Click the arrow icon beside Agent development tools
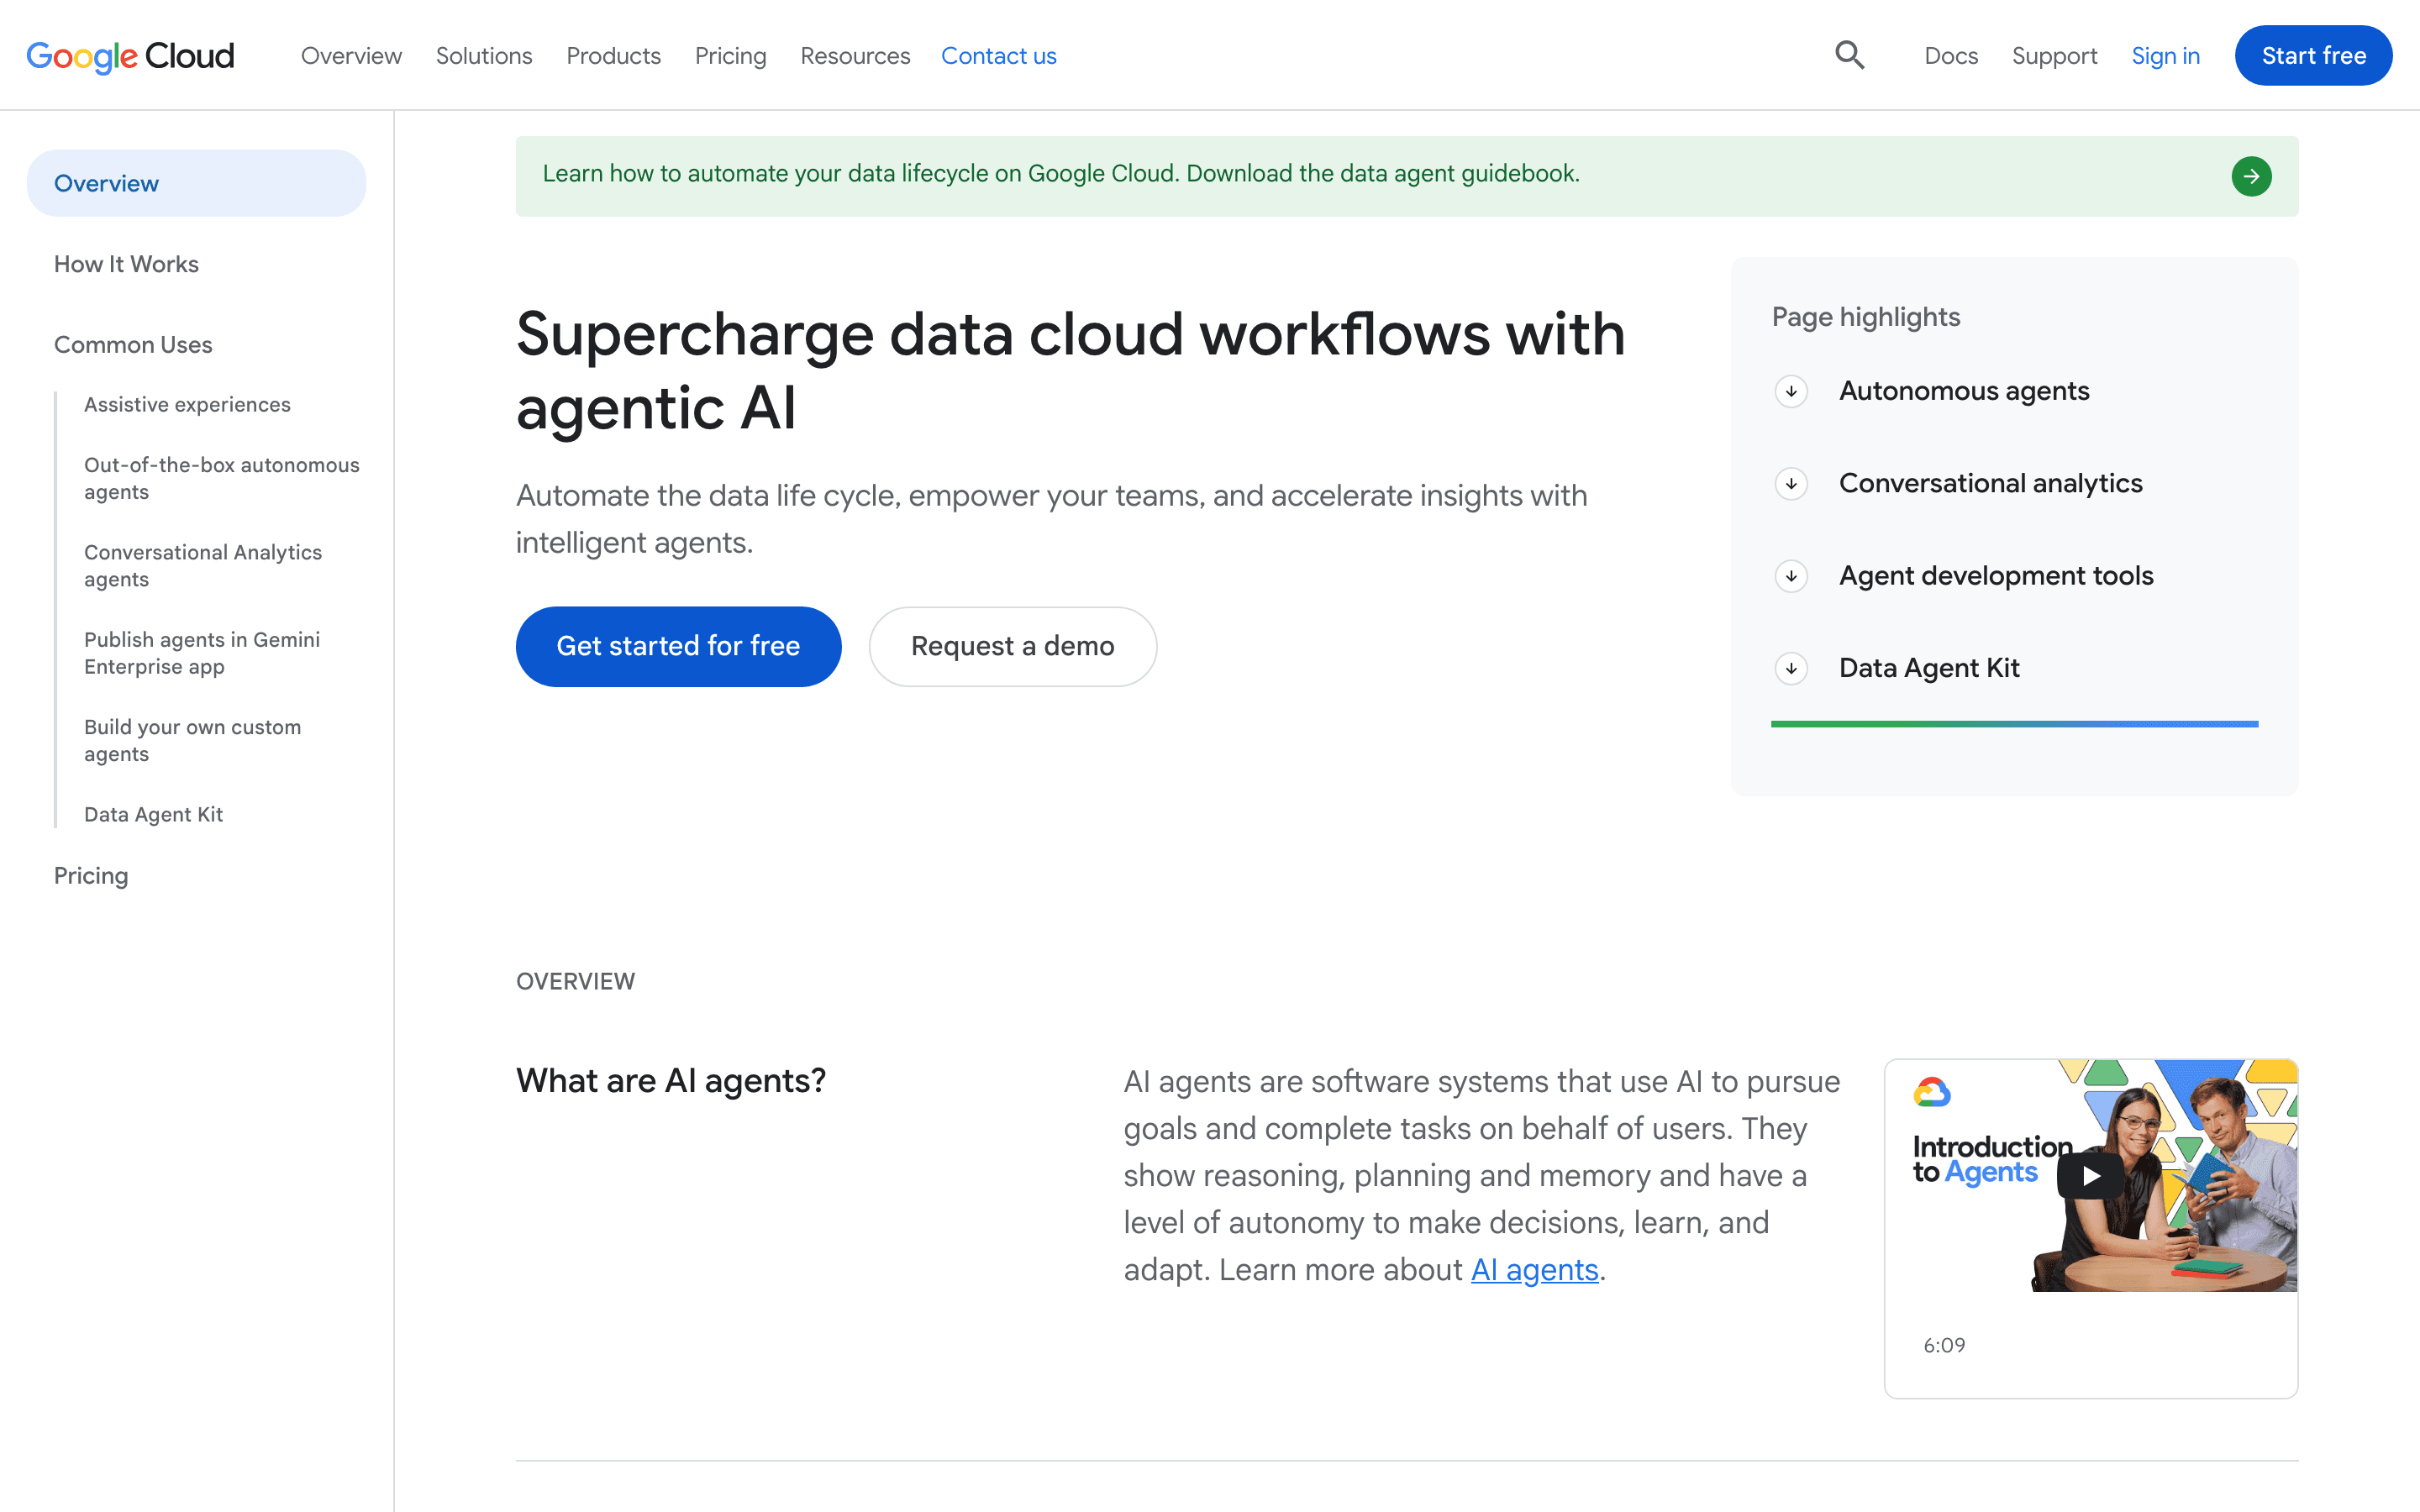Screen dimensions: 2420x1512 point(1791,576)
